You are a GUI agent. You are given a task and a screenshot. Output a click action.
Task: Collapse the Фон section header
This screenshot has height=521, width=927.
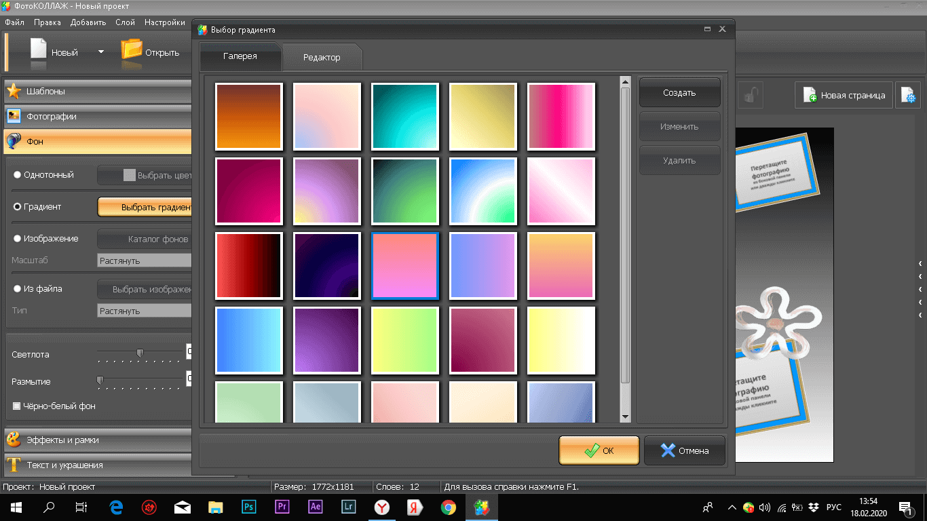(98, 142)
